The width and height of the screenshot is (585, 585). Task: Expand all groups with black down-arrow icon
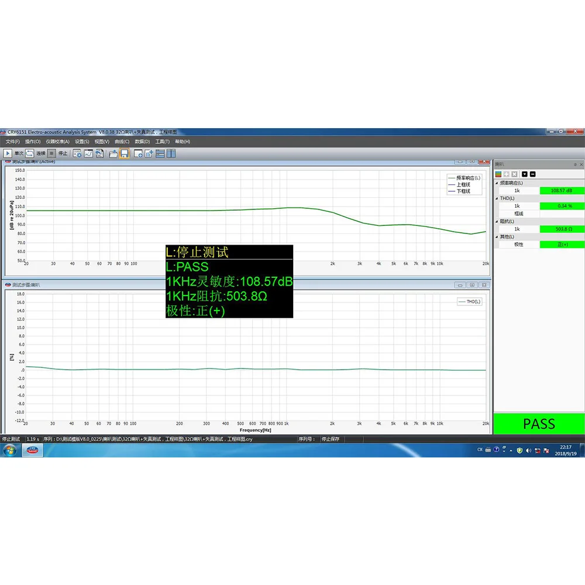pyautogui.click(x=525, y=174)
